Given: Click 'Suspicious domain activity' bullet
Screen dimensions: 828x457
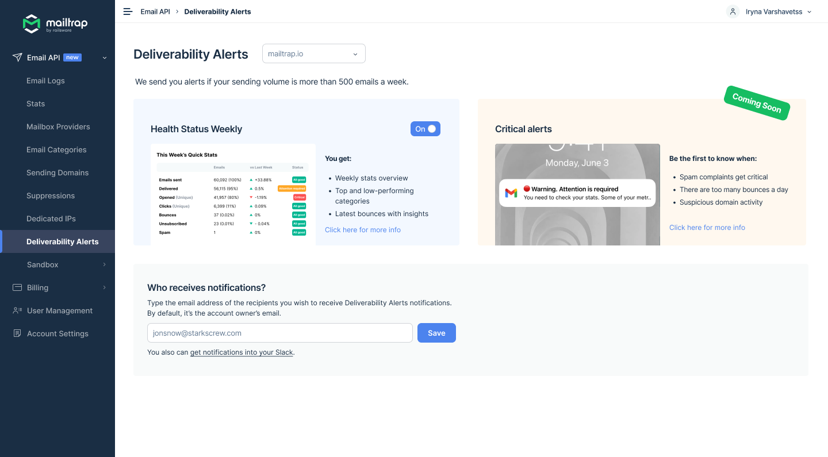Looking at the screenshot, I should (721, 202).
